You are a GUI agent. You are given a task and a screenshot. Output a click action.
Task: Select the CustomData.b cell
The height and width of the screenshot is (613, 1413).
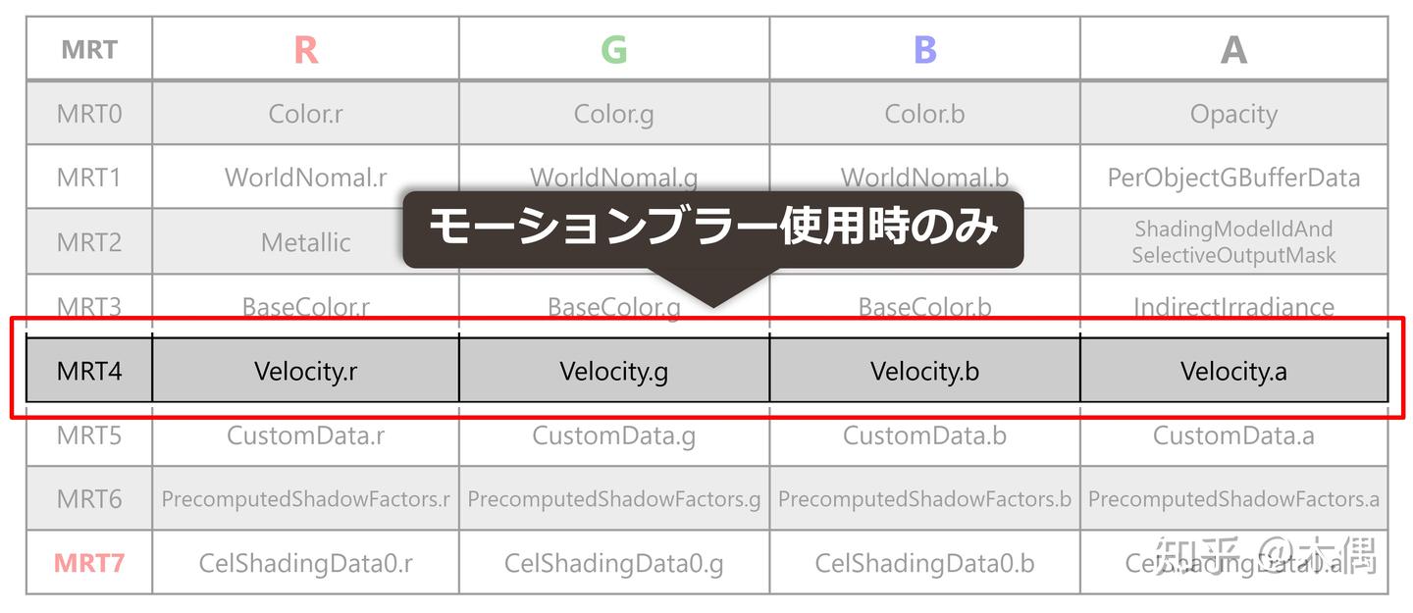point(924,435)
